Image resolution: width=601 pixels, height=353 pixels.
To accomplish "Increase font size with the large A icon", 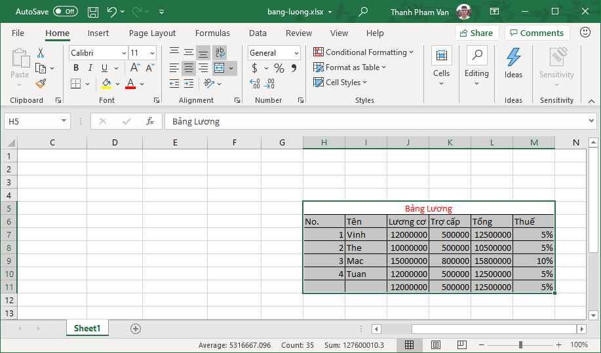I will pos(135,67).
